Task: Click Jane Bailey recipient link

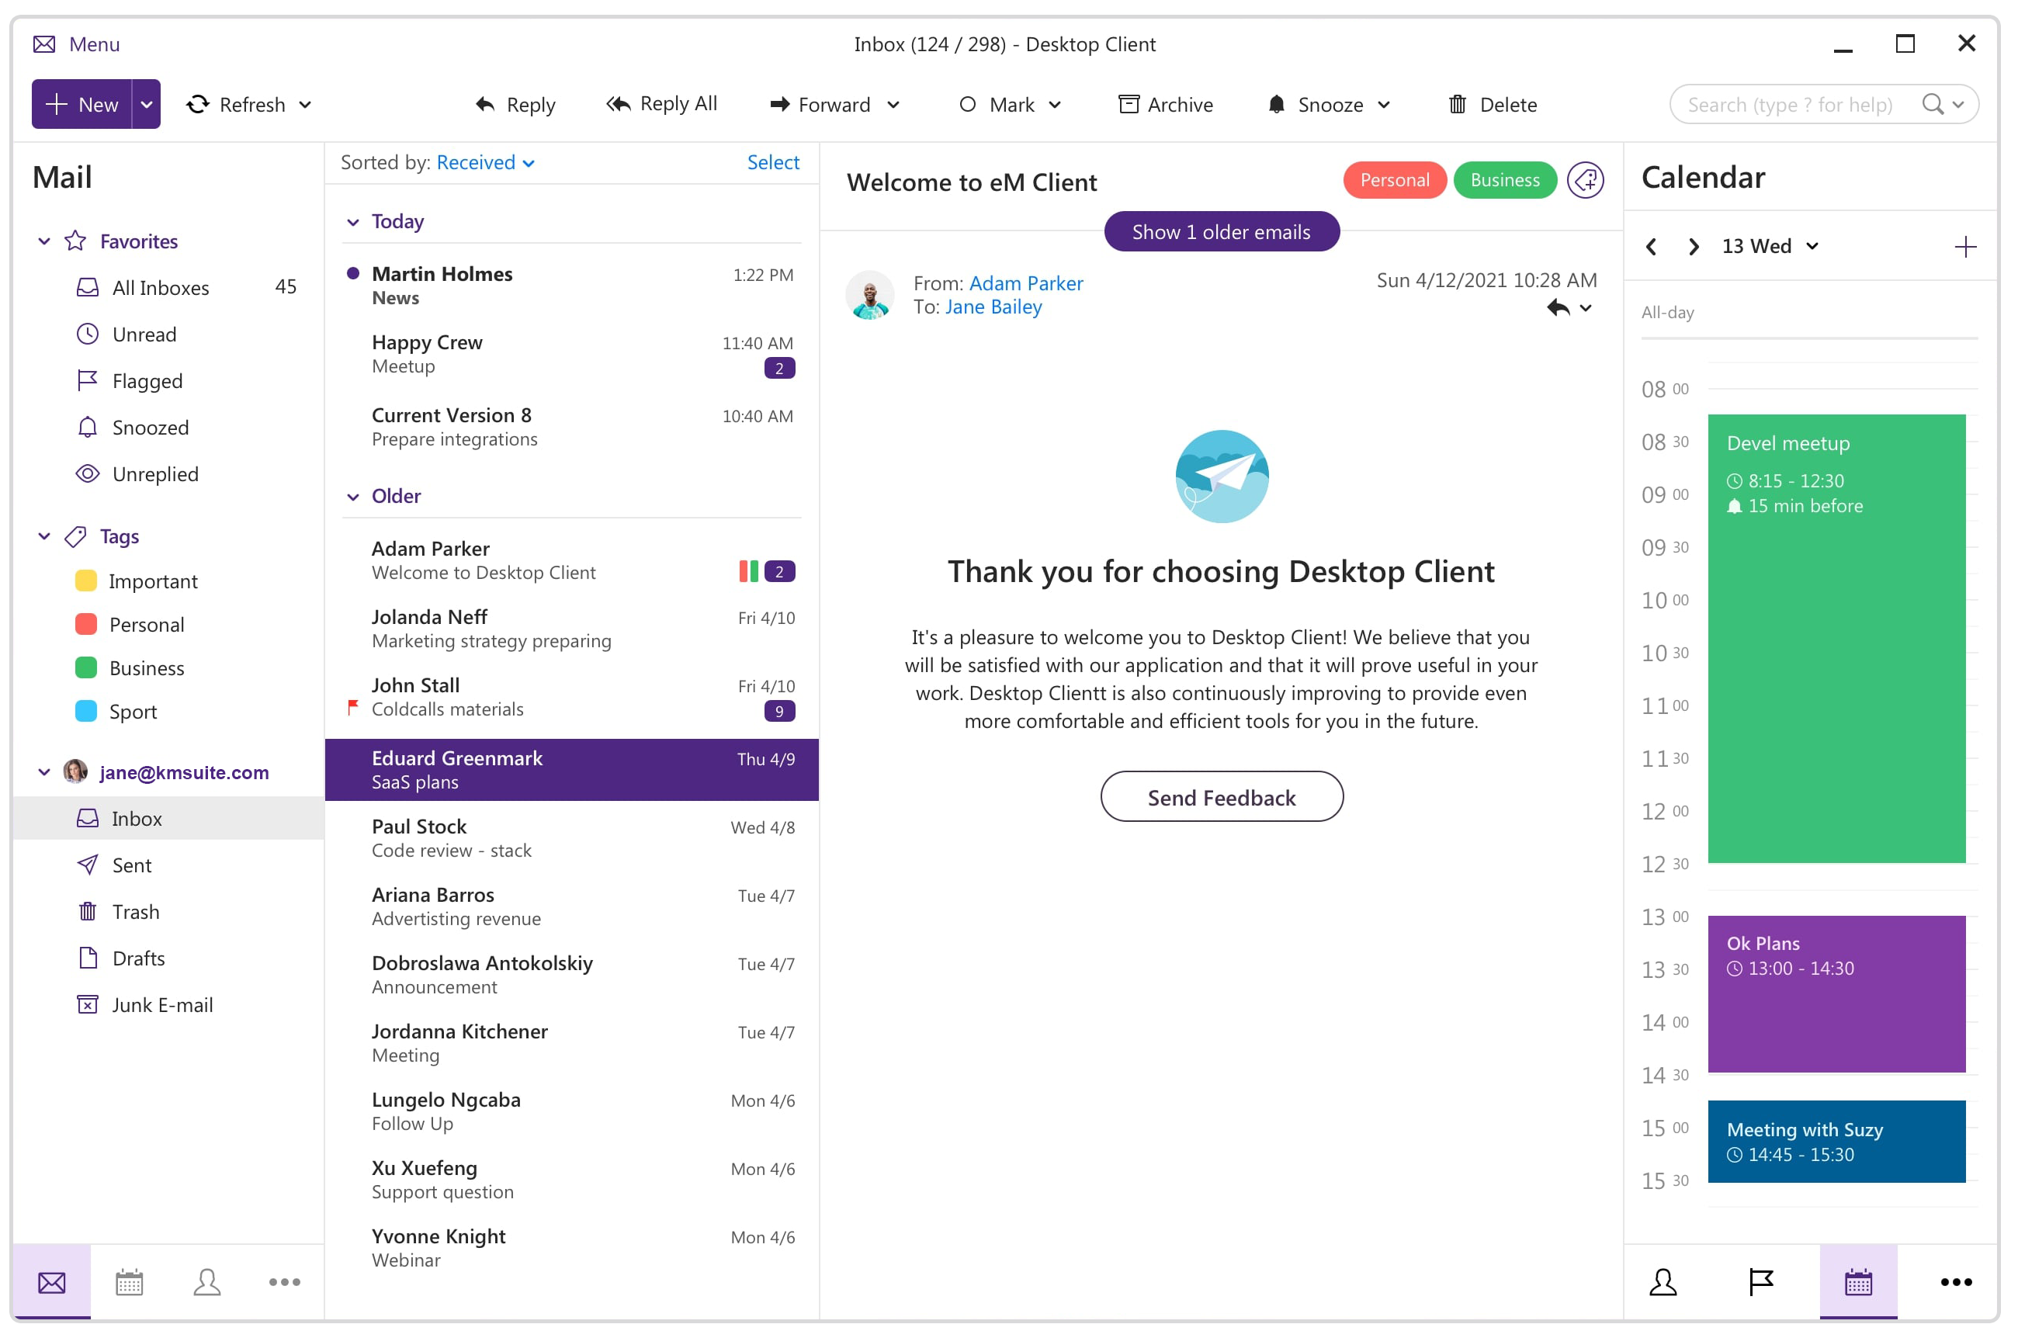Action: point(993,307)
